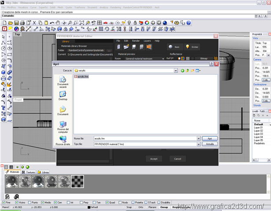Click the red car icon in toolbar
This screenshot has width=271, height=211.
[x=105, y=23]
